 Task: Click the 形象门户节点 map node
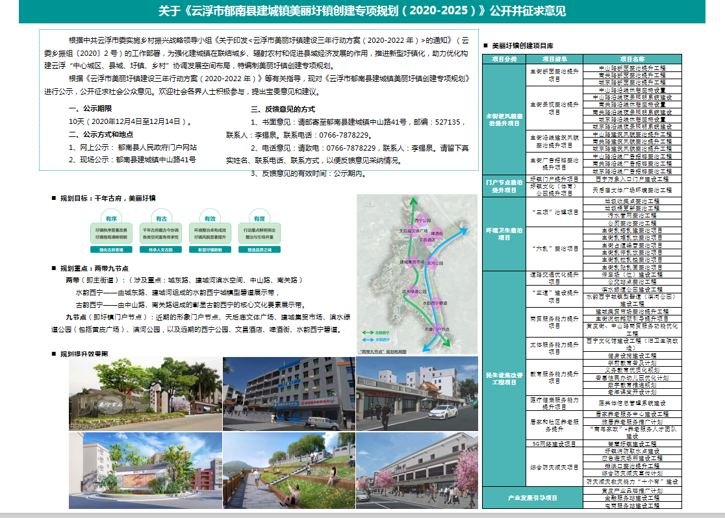coord(437,329)
